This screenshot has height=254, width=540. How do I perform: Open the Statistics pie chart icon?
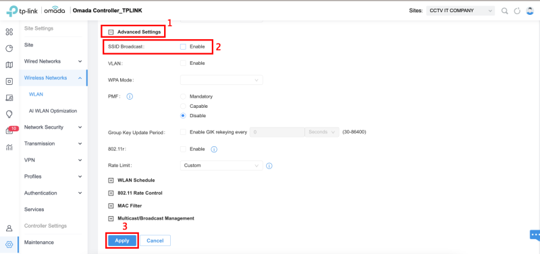pos(9,49)
